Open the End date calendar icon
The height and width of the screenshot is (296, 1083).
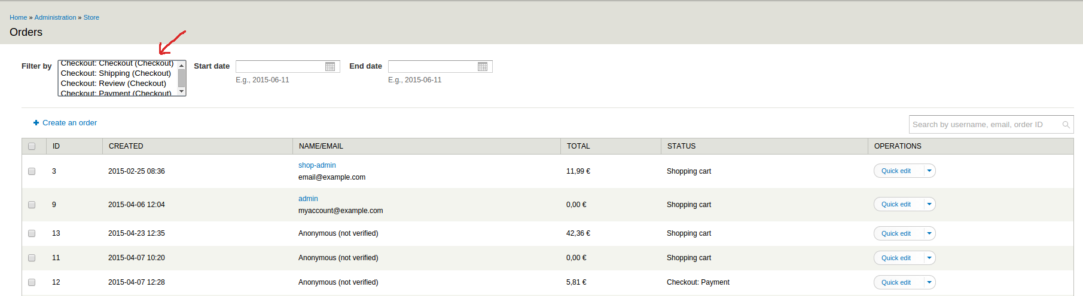point(483,66)
